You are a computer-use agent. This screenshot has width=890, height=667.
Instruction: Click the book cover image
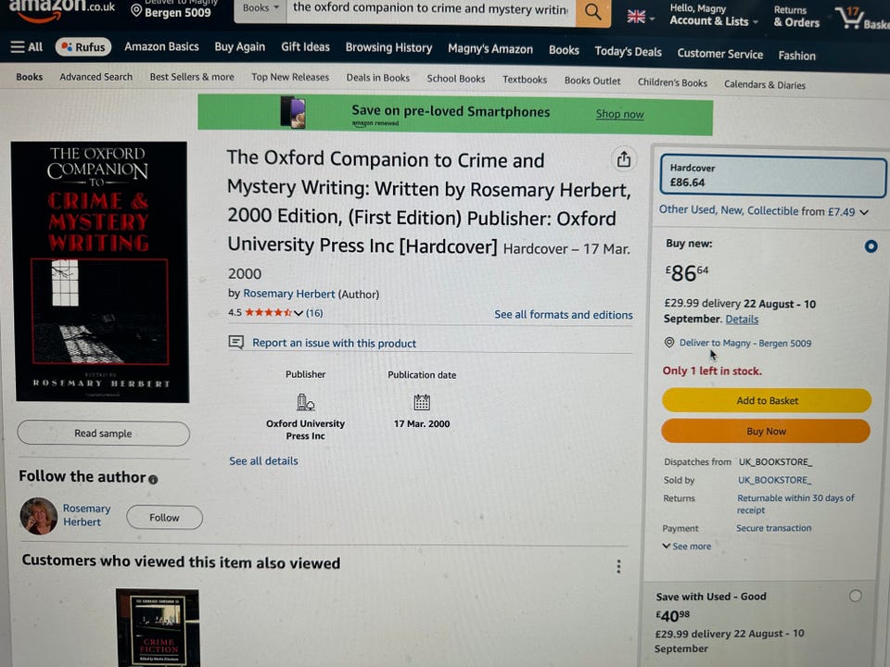[100, 271]
